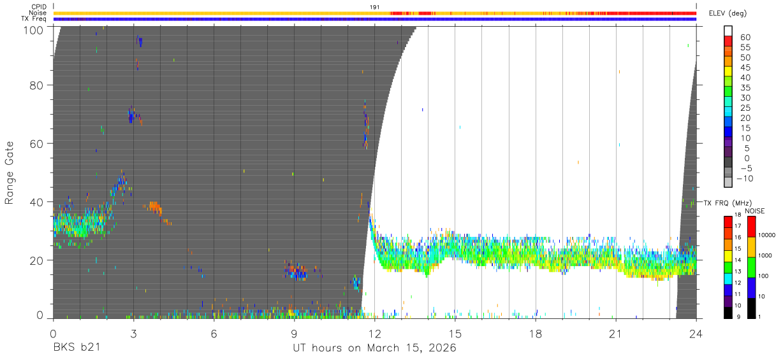The width and height of the screenshot is (783, 361).
Task: Click the "3" tick on the UT hours axis
Action: click(x=133, y=334)
